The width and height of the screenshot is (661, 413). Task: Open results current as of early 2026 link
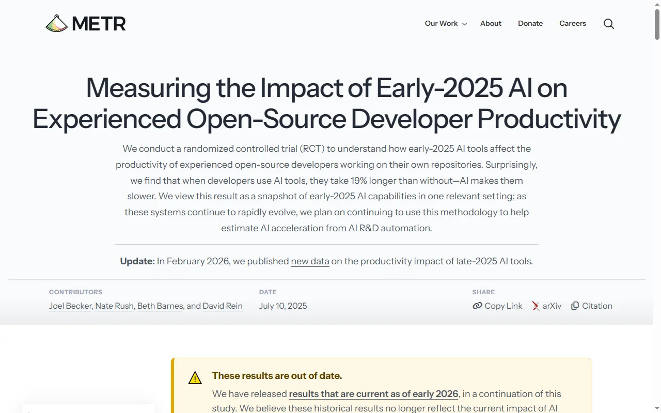click(x=373, y=394)
